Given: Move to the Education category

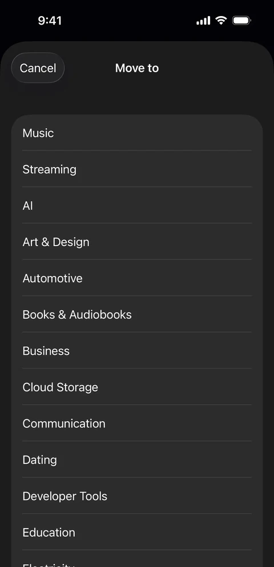Looking at the screenshot, I should pos(137,532).
